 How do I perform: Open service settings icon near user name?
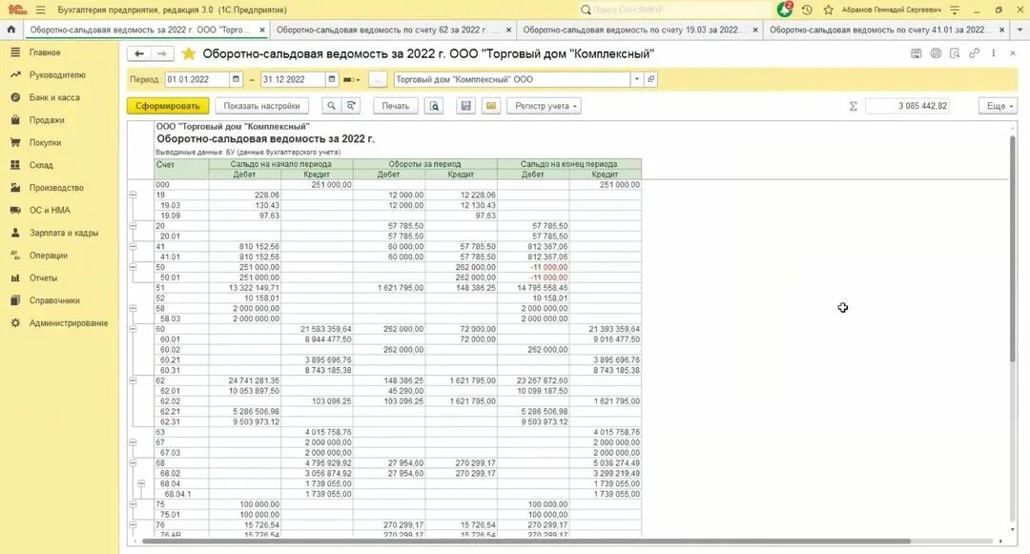pyautogui.click(x=955, y=10)
